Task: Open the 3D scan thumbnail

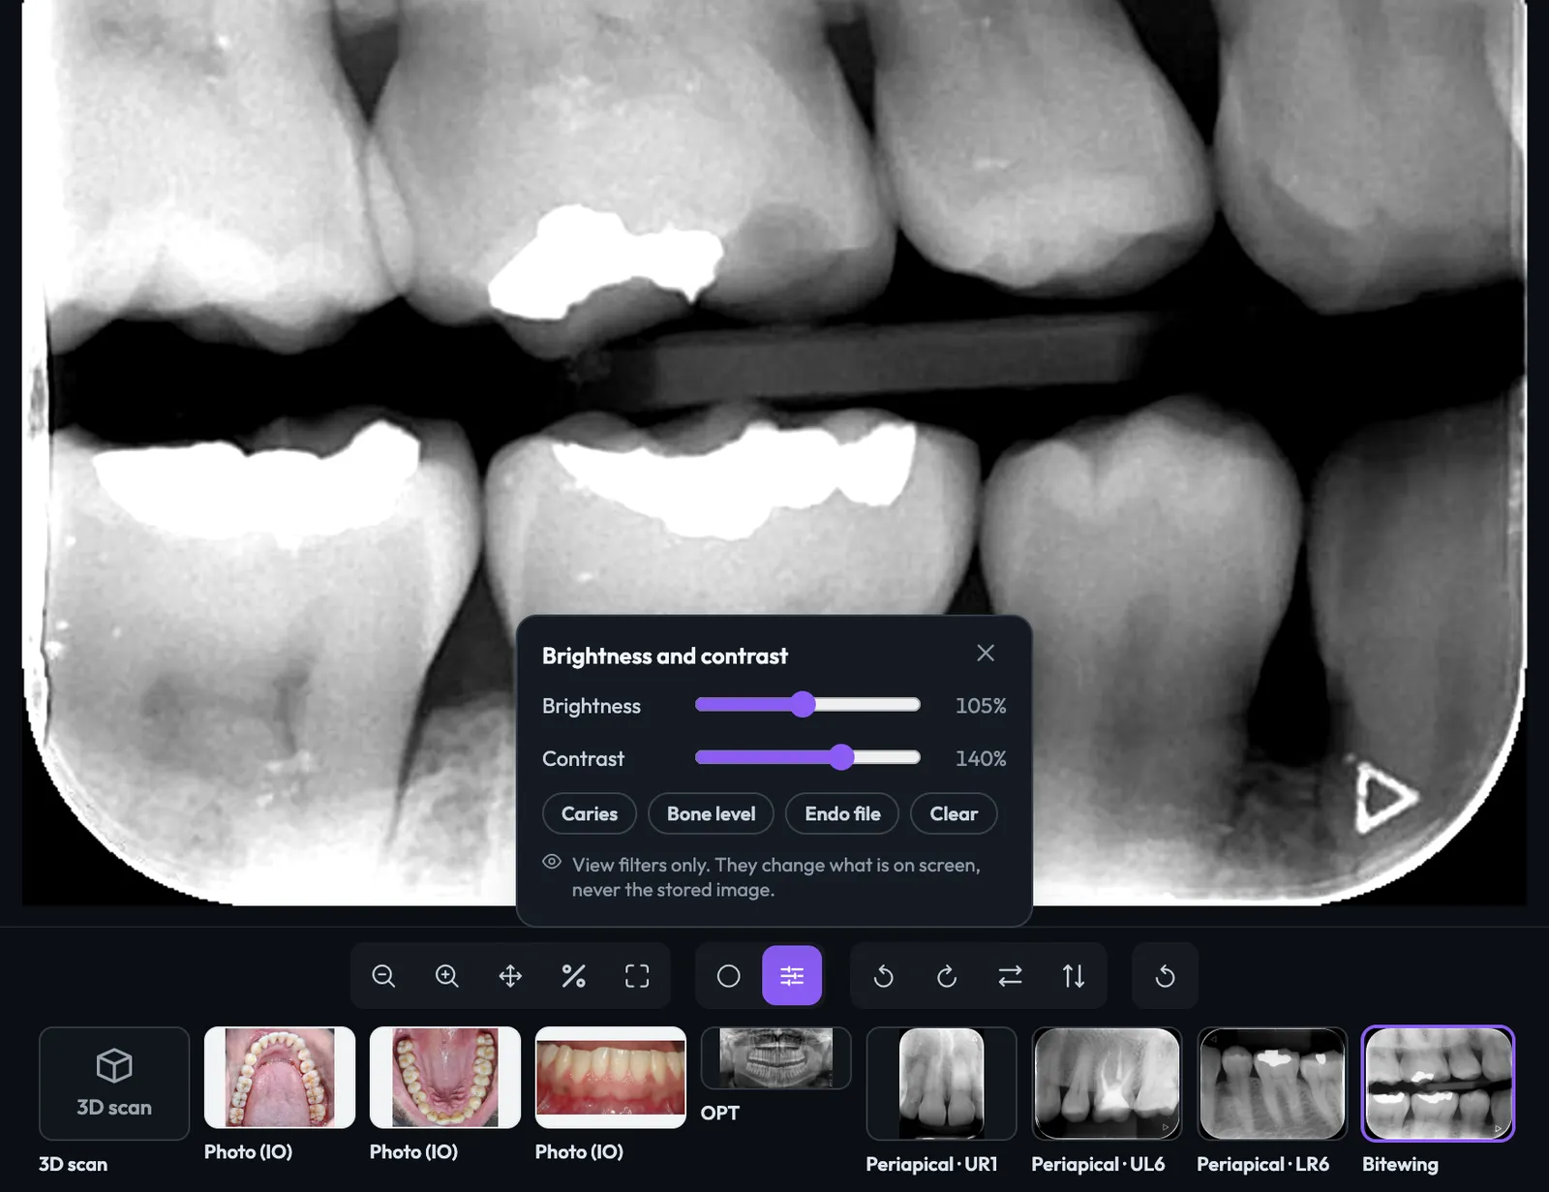Action: click(114, 1084)
